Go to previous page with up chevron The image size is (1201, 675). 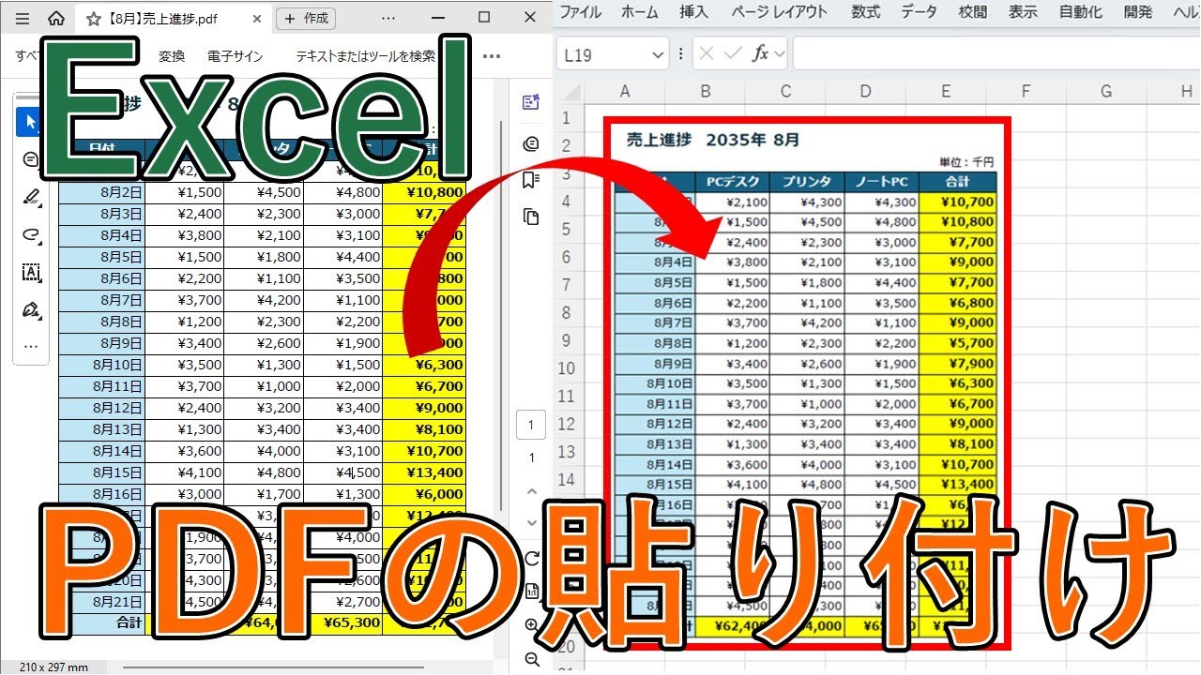(x=532, y=491)
